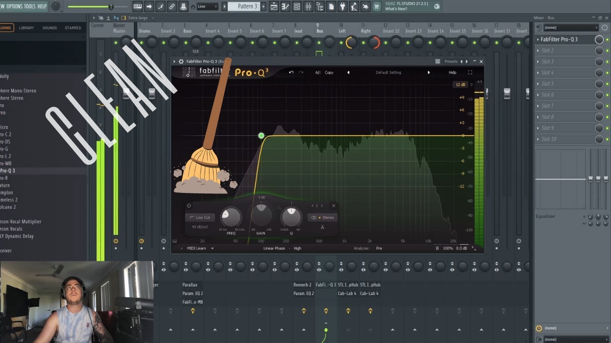This screenshot has width=611, height=343.
Task: Split the band with the scissors icon
Action: [x=323, y=226]
